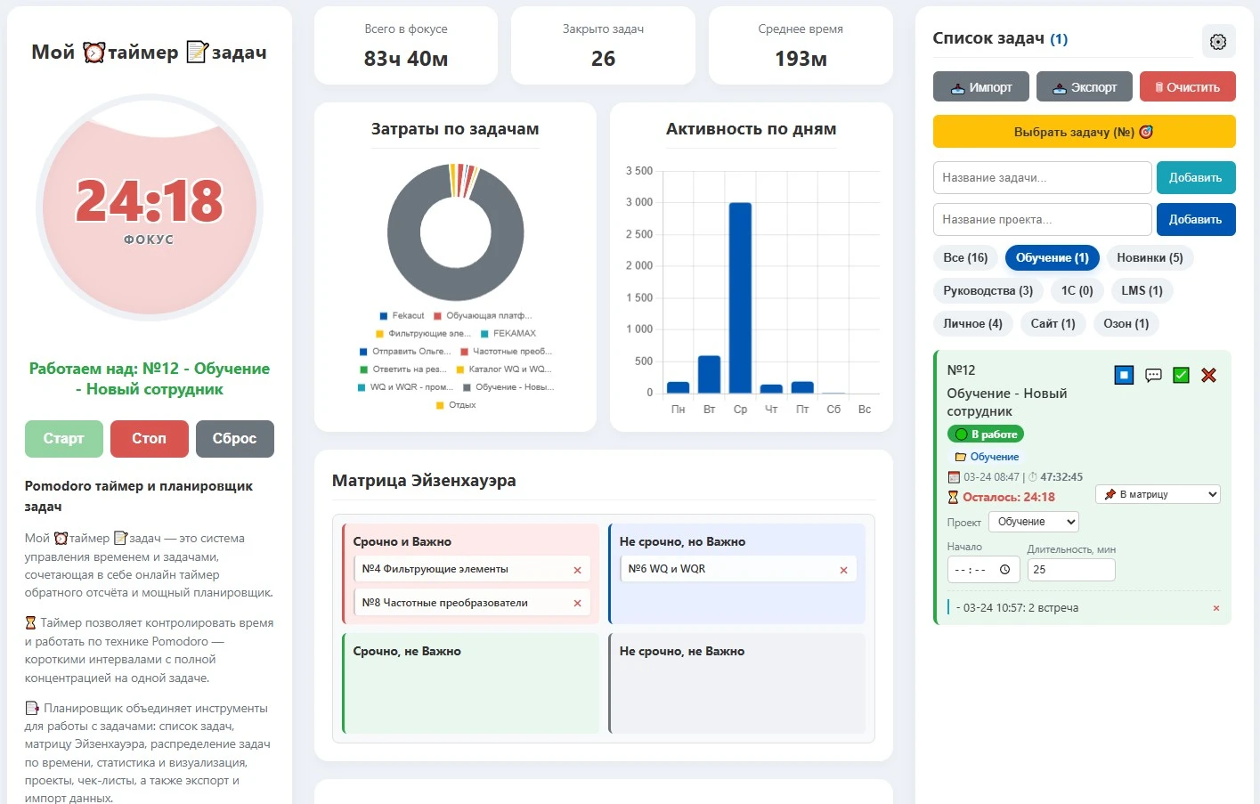
Task: Filter tasks by 'Новинки (5)'
Action: (x=1150, y=258)
